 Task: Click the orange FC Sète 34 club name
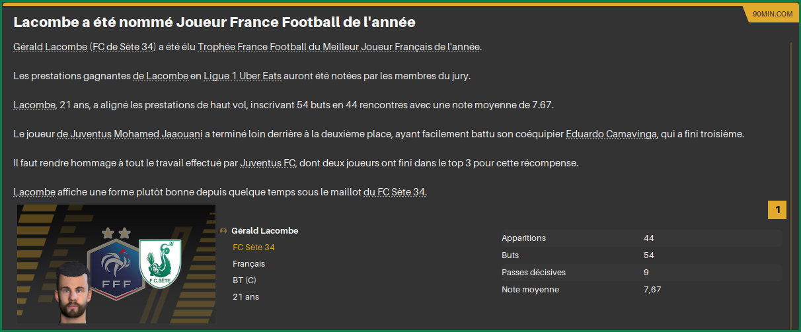pyautogui.click(x=254, y=248)
